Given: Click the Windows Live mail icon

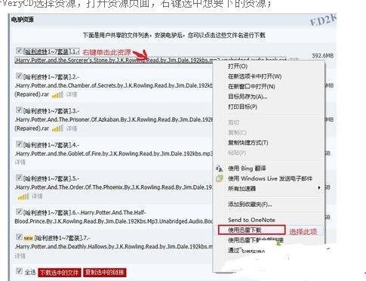Looking at the screenshot, I should (220, 178).
